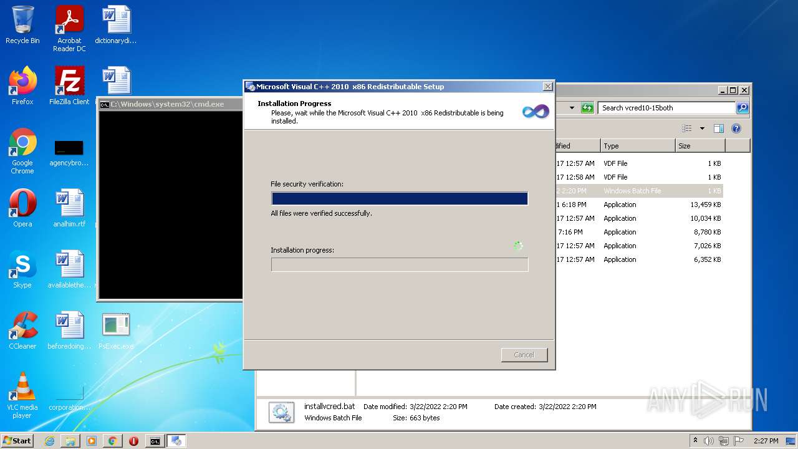
Task: Select the 10,034 KB Application row
Action: [638, 218]
